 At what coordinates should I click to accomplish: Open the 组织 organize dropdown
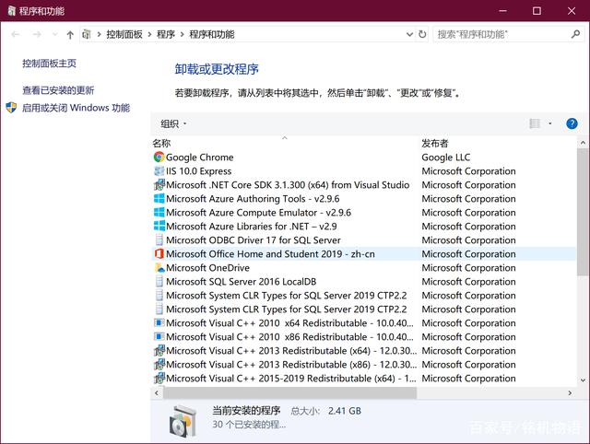[x=173, y=123]
